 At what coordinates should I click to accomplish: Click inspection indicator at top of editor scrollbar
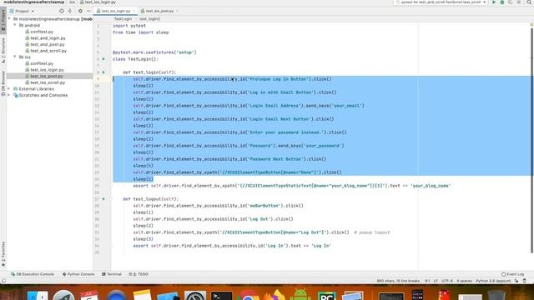coord(531,25)
